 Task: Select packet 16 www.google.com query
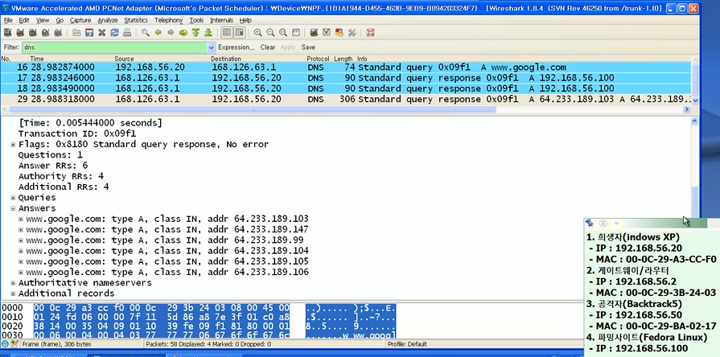(345, 68)
